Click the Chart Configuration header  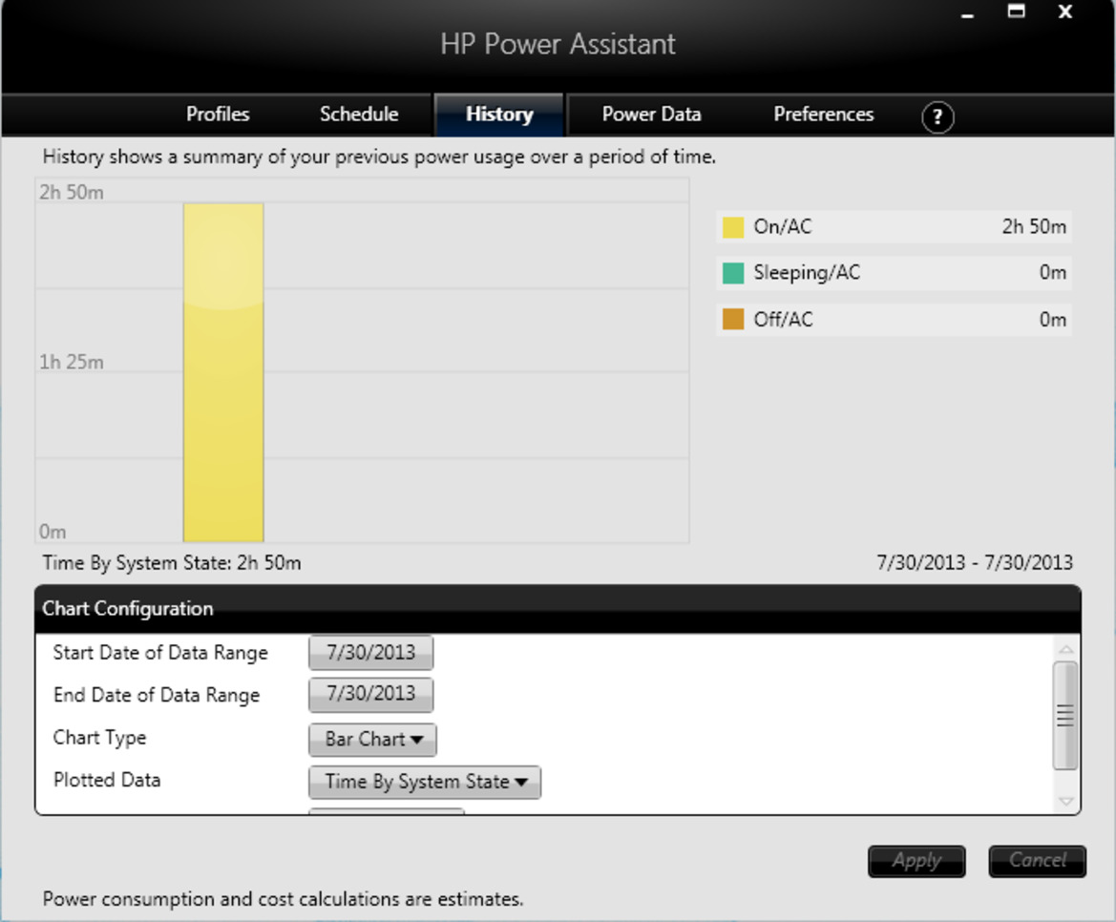coord(558,609)
